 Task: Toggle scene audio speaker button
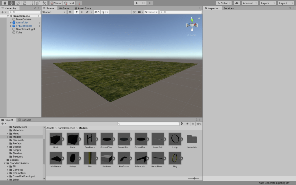(82, 12)
